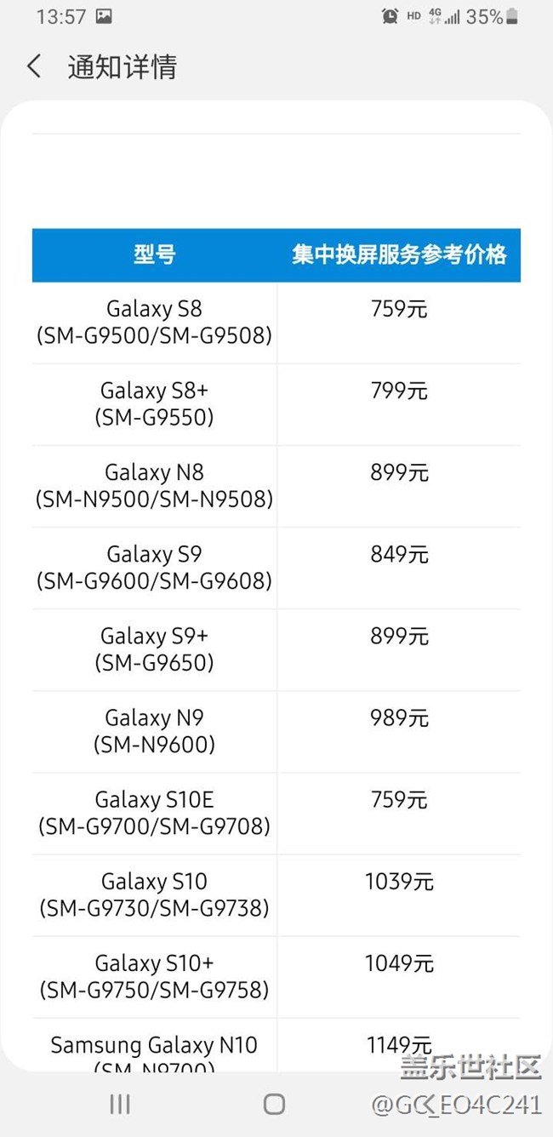Tap the signal strength icon

453,16
